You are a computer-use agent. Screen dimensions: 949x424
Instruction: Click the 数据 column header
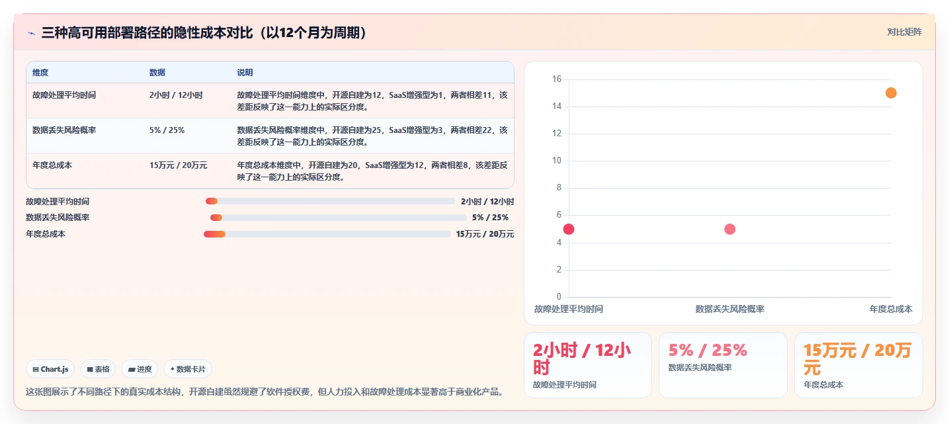point(157,72)
